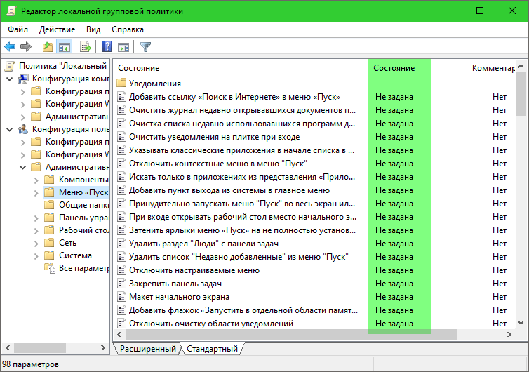
Task: Toggle the action pane toolbar icon
Action: pyautogui.click(x=123, y=47)
